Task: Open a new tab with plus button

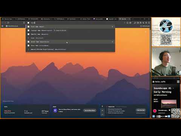Action: 133,19
